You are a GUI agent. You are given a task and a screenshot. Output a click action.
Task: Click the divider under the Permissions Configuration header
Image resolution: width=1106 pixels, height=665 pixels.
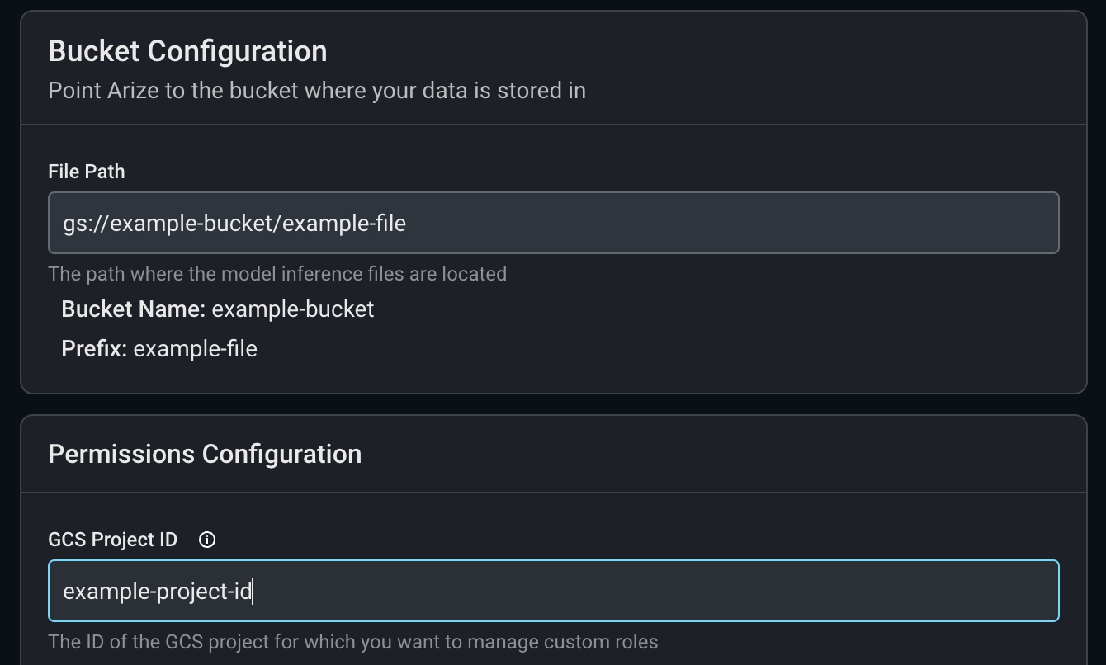coord(553,493)
